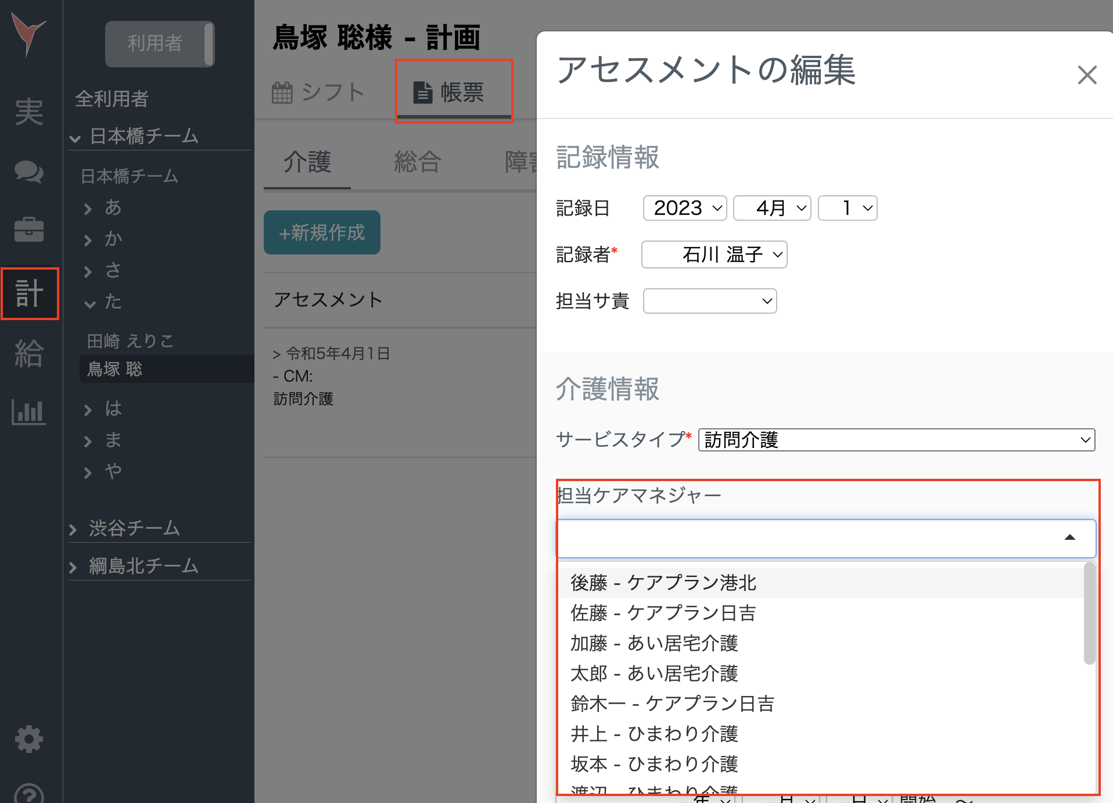
Task: Open the サービスタイプ dropdown showing 訪問介護
Action: [x=896, y=440]
